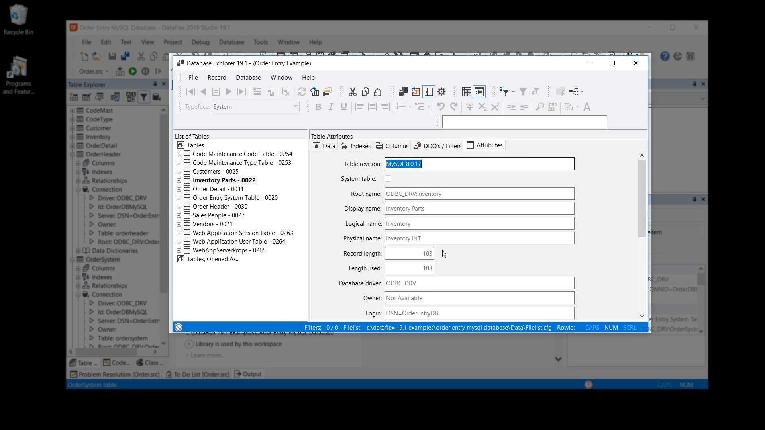Screen dimensions: 765x430
Task: Click the Cut scissors toolbar icon
Action: 353,92
